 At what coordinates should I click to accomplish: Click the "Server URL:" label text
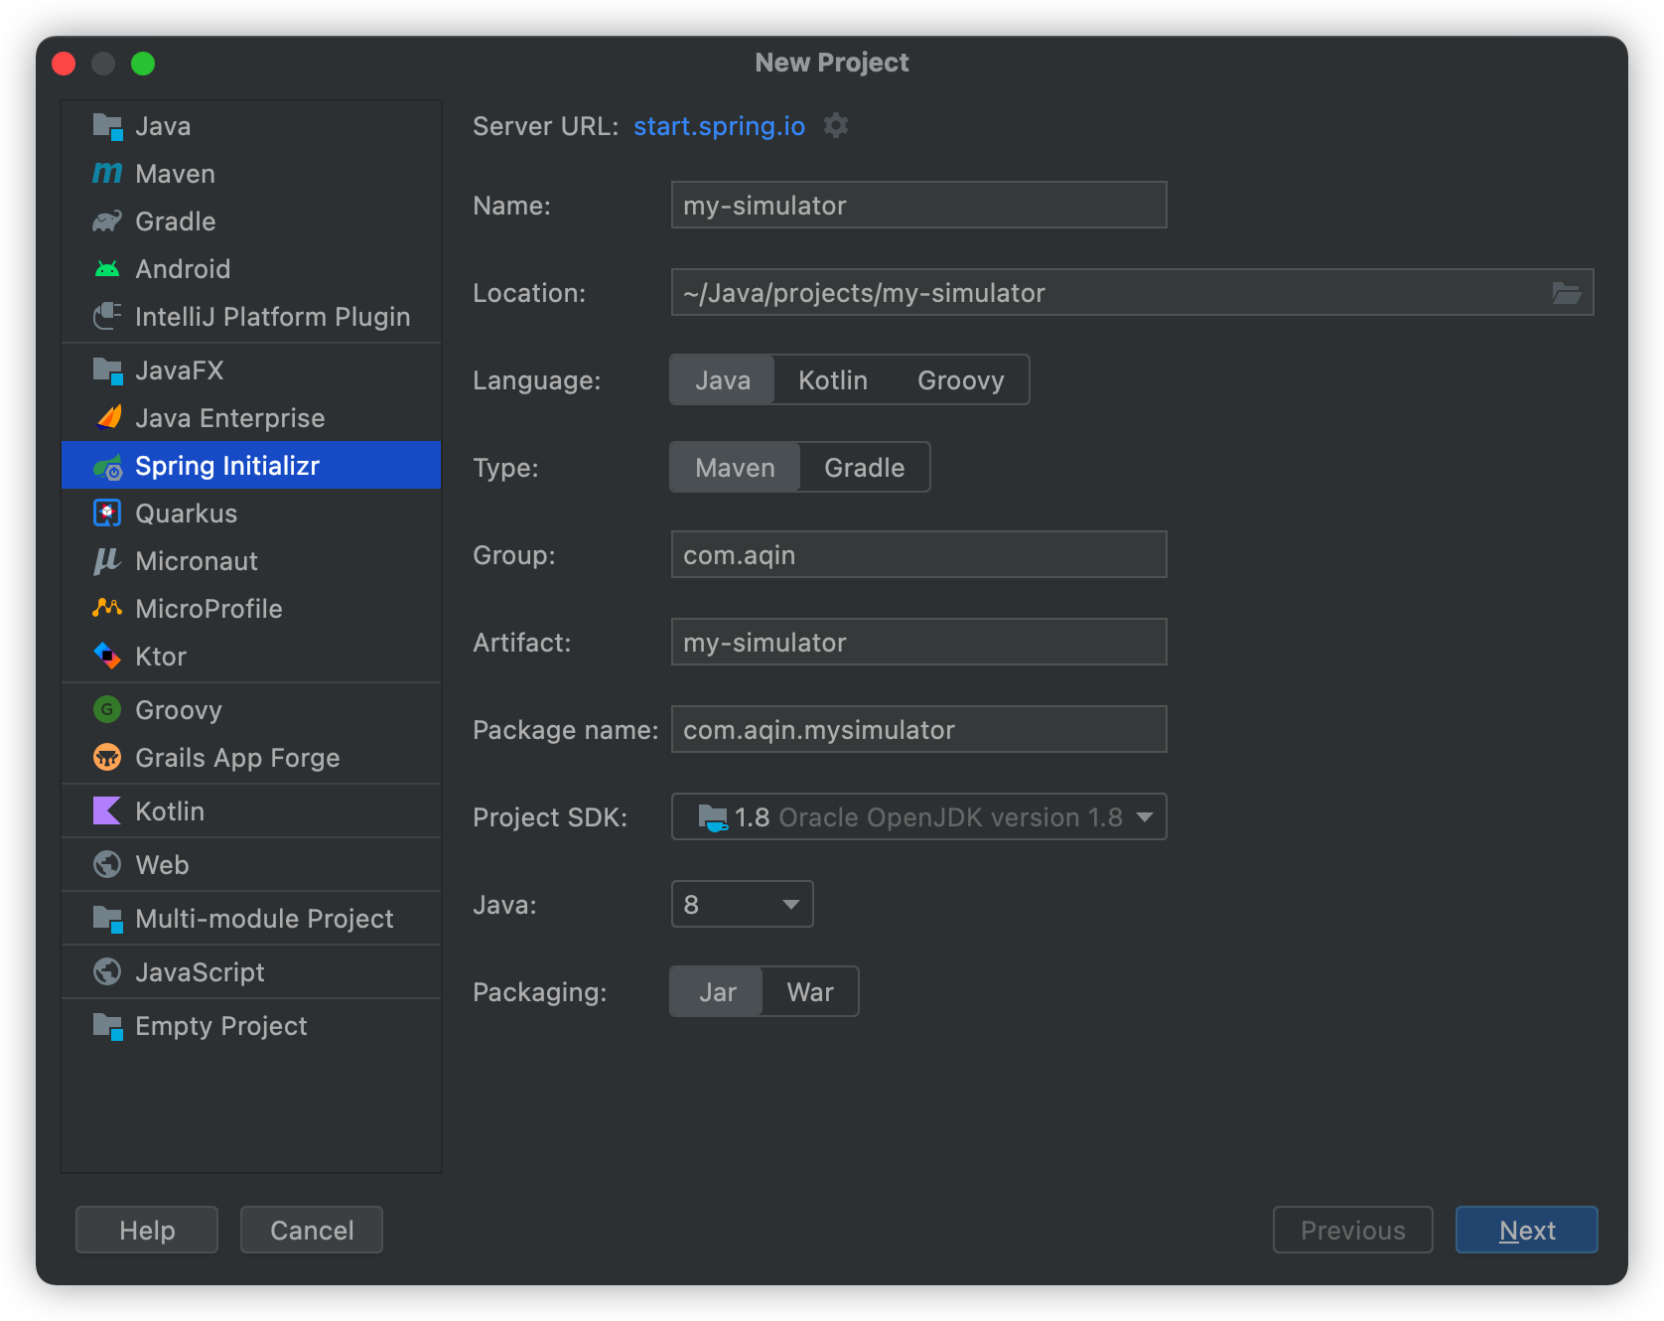pyautogui.click(x=545, y=126)
